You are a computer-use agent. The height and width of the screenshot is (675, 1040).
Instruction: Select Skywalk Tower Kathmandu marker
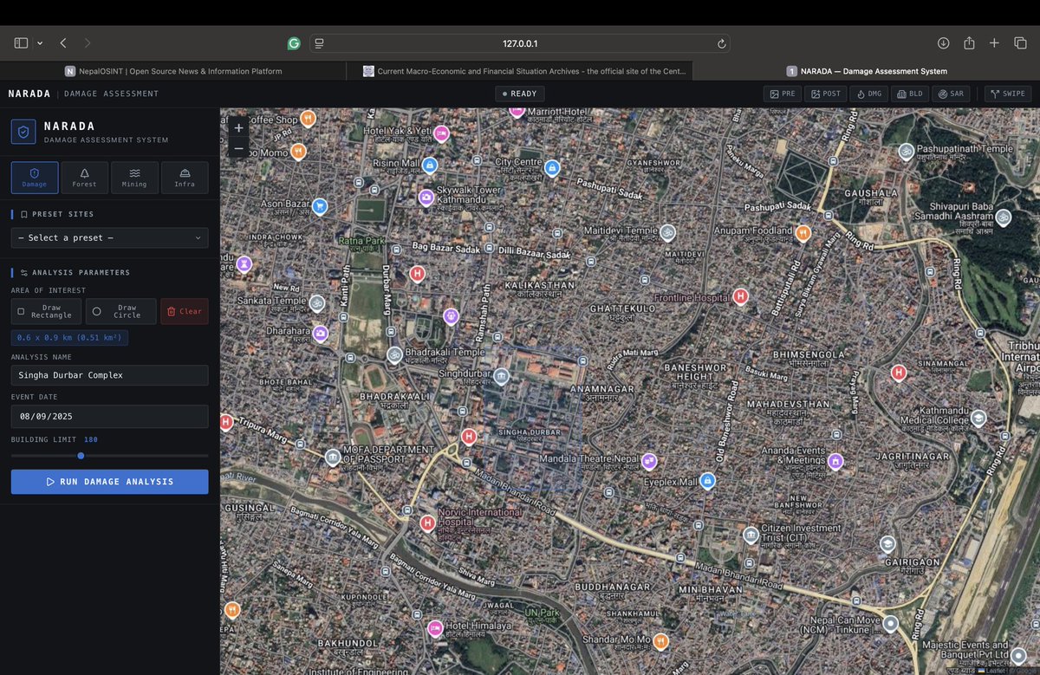coord(426,198)
